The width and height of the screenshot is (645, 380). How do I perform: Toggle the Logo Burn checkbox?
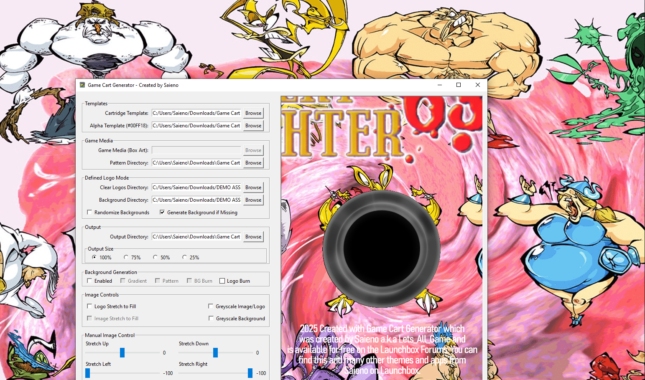click(x=222, y=281)
